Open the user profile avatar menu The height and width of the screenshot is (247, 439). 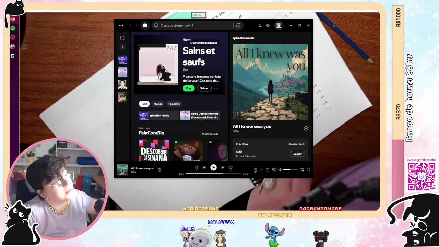[x=278, y=25]
